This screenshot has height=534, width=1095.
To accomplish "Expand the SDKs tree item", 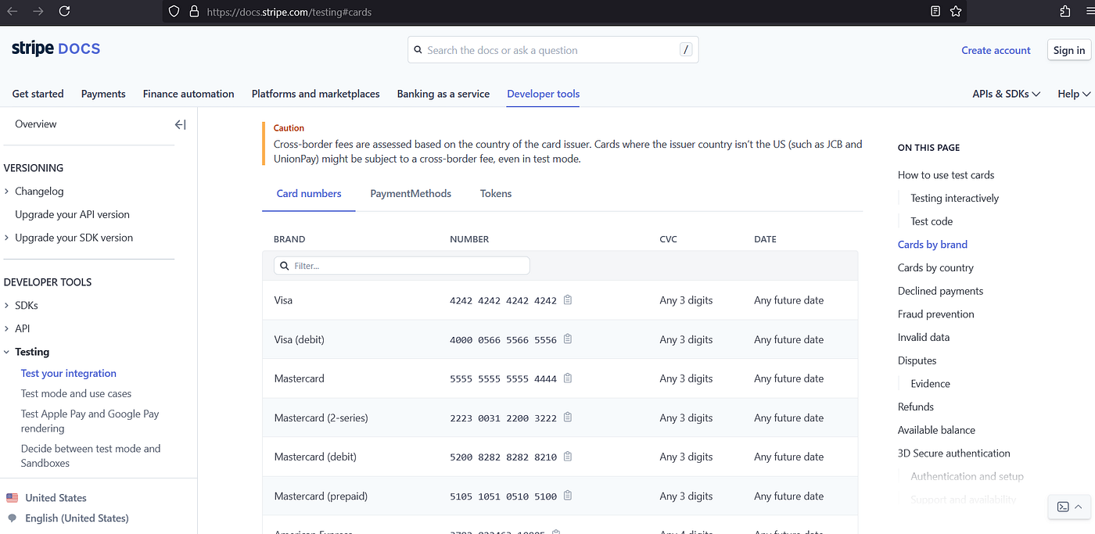I will (x=7, y=306).
